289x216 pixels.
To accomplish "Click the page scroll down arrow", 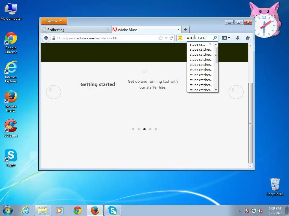I will point(251,166).
